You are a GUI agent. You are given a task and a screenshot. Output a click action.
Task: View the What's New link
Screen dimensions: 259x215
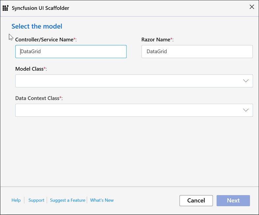click(102, 200)
